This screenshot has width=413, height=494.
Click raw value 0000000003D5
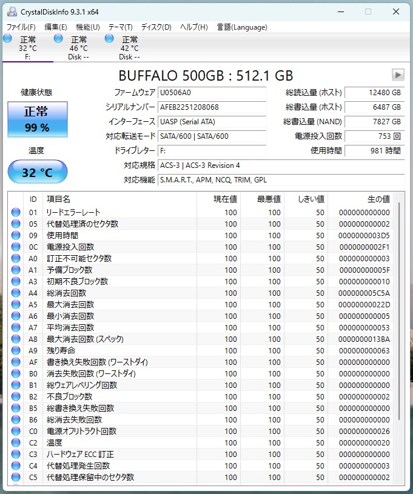[x=364, y=236]
